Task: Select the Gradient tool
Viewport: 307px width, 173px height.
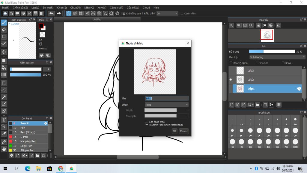Action: (4, 74)
